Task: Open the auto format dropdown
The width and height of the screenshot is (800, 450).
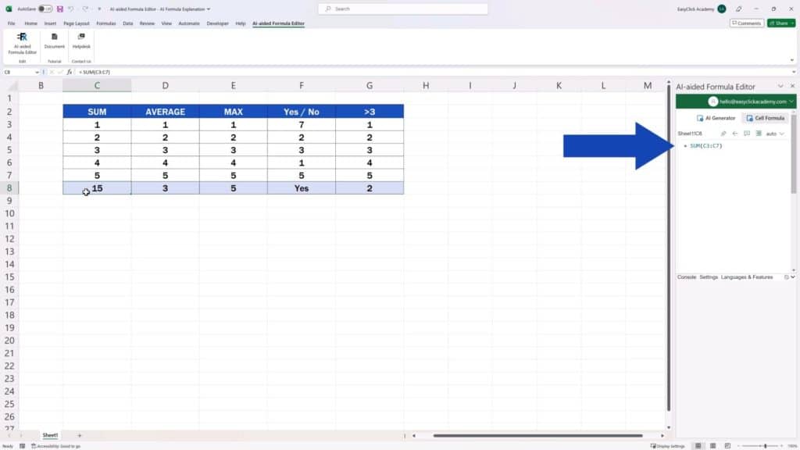Action: pos(775,134)
